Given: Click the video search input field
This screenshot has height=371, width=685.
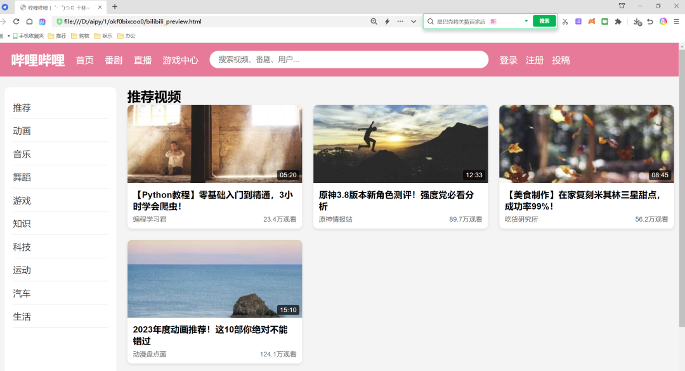Looking at the screenshot, I should [349, 60].
